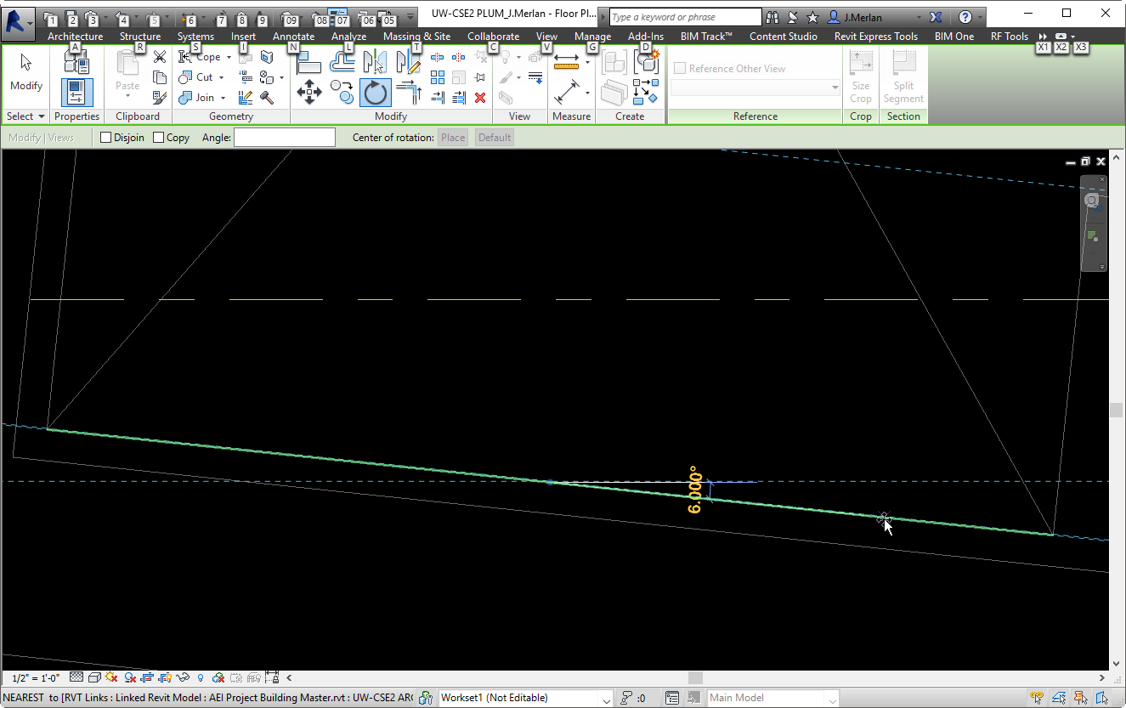The image size is (1126, 708).
Task: Click the Properties palette icon
Action: point(76,92)
